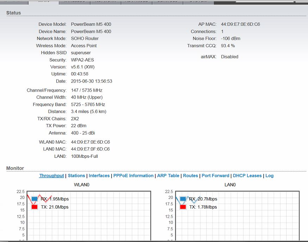Open the Log monitor link
Viewport: 308px width, 242px height.
270,175
